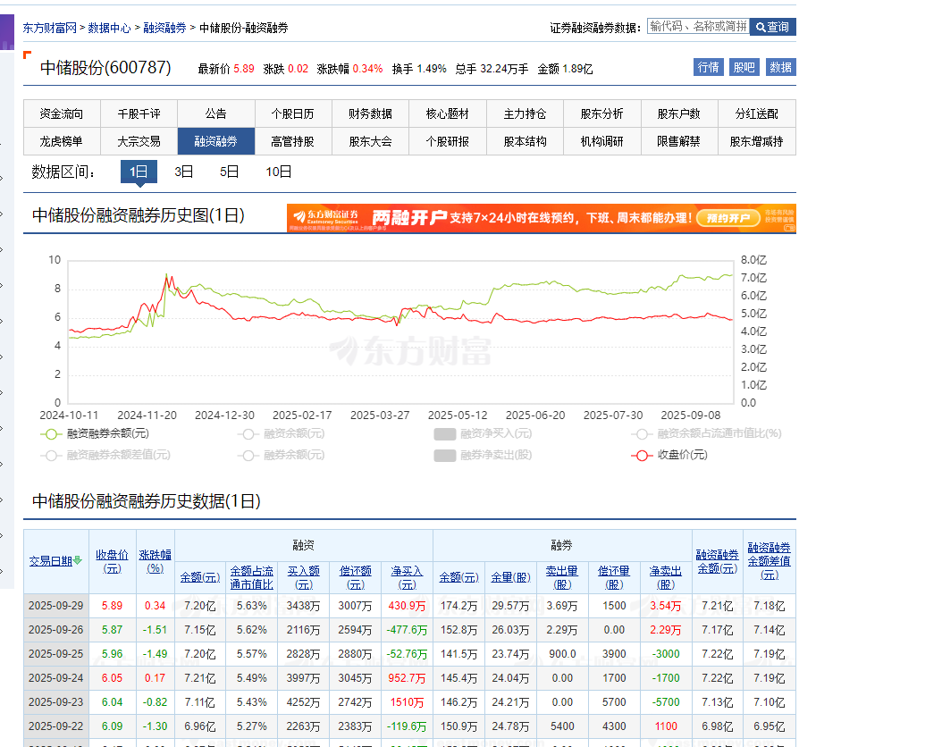Open the 股东大会 tab
Image resolution: width=942 pixels, height=747 pixels.
tap(370, 141)
